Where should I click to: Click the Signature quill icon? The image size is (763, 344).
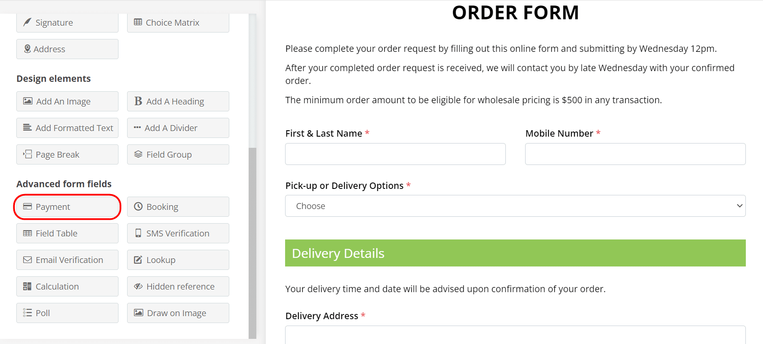(x=27, y=22)
